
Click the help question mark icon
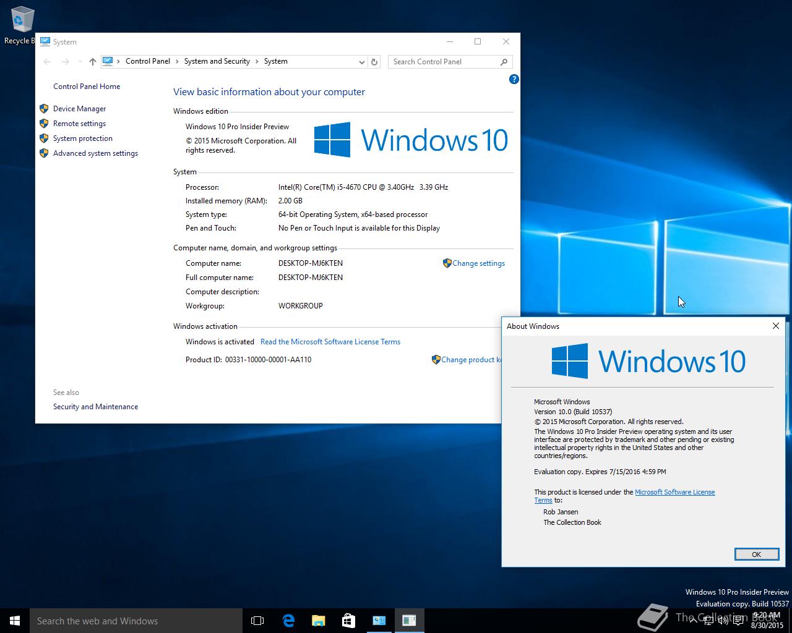pyautogui.click(x=514, y=79)
